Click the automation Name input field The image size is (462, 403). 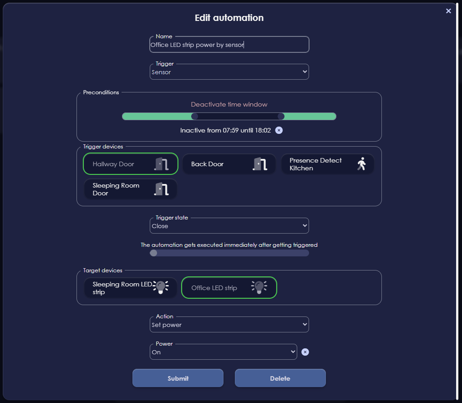pyautogui.click(x=229, y=44)
